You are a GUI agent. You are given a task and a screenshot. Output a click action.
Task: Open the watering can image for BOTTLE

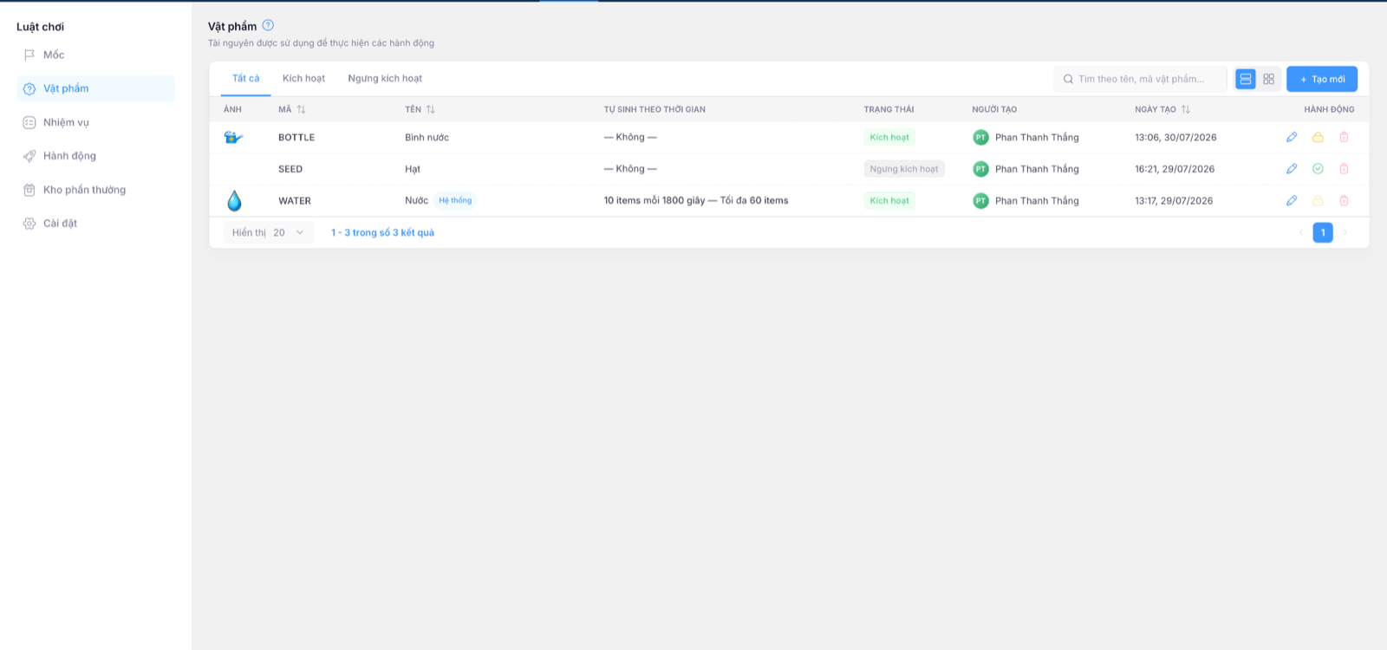point(233,137)
